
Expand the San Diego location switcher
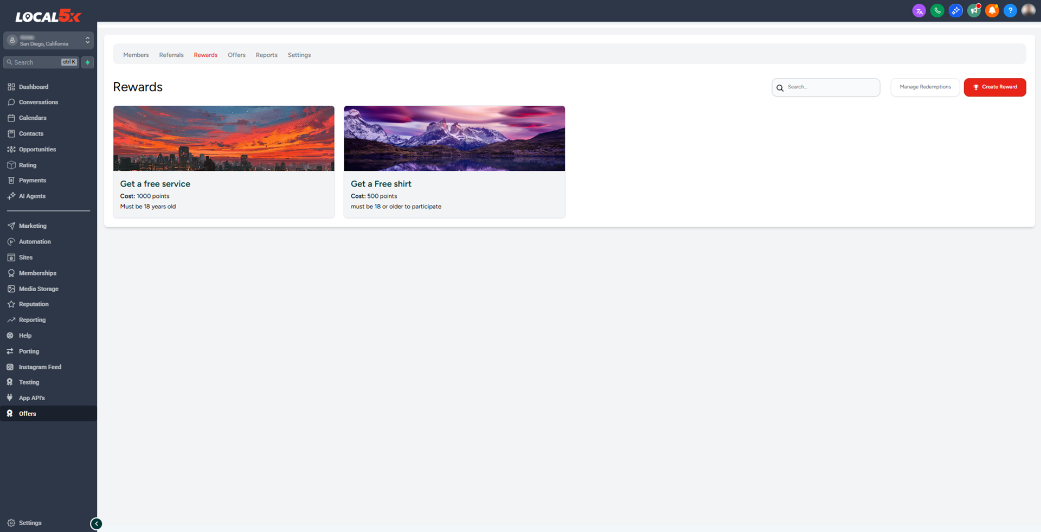tap(49, 41)
